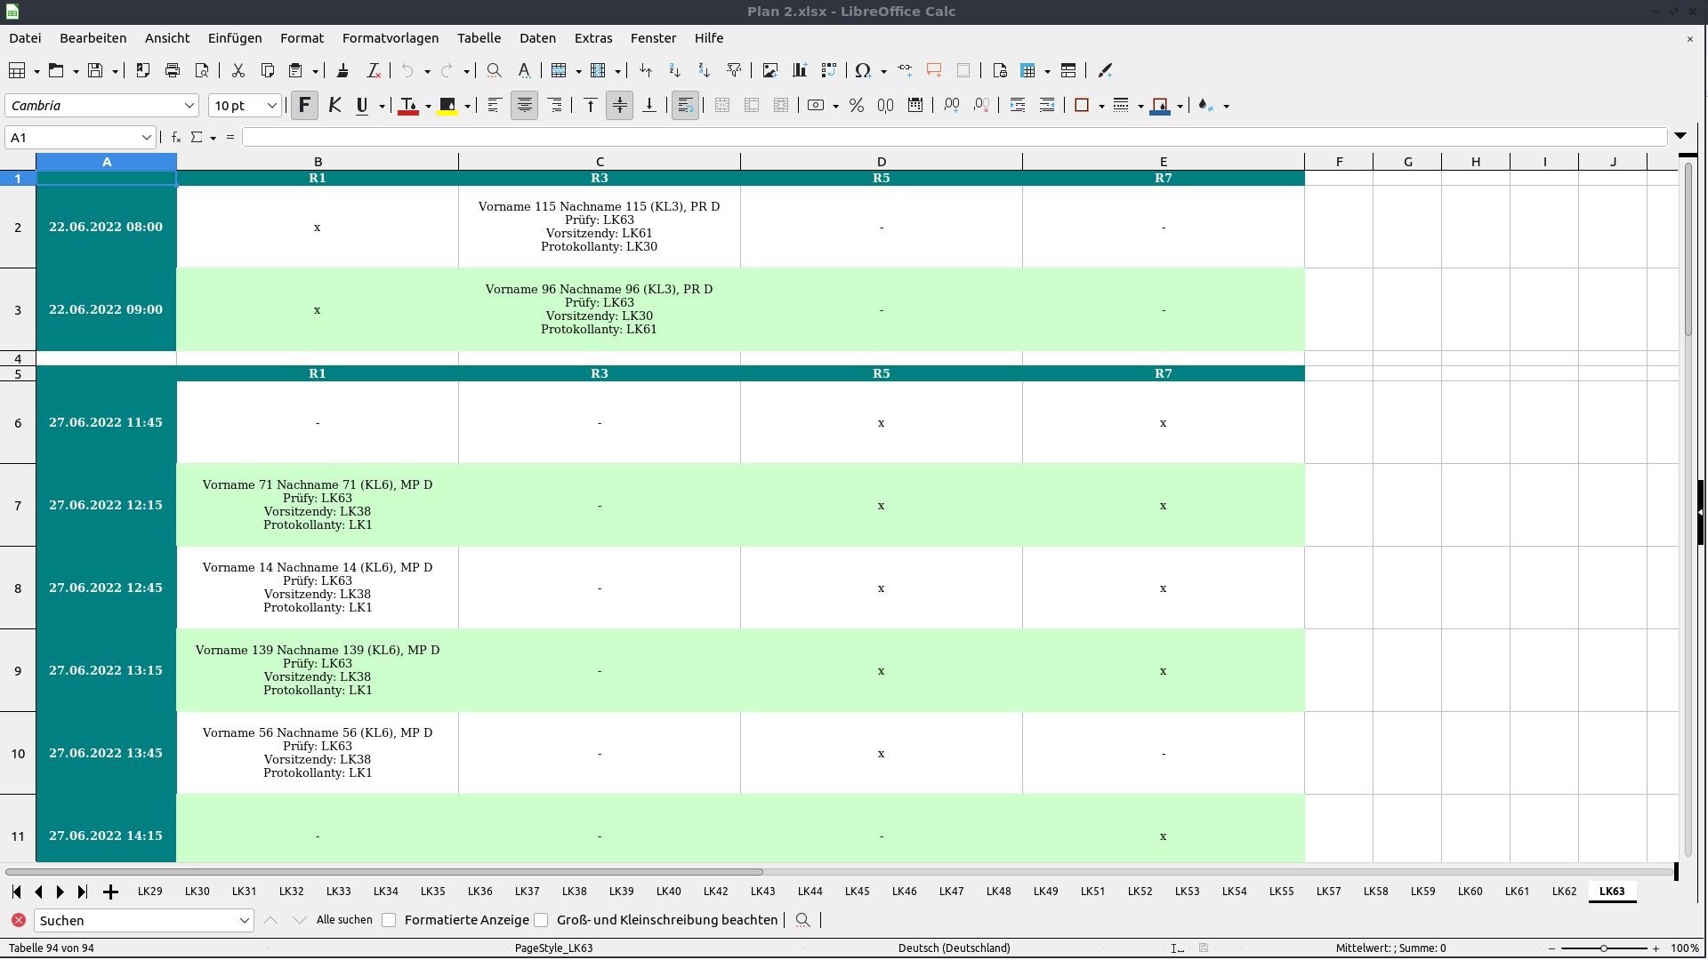Insert a chart into the spreadsheet
The width and height of the screenshot is (1708, 960).
pyautogui.click(x=799, y=70)
